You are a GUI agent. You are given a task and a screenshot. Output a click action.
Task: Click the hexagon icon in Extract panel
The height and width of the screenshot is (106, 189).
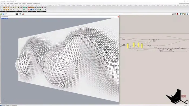tap(16, 8)
